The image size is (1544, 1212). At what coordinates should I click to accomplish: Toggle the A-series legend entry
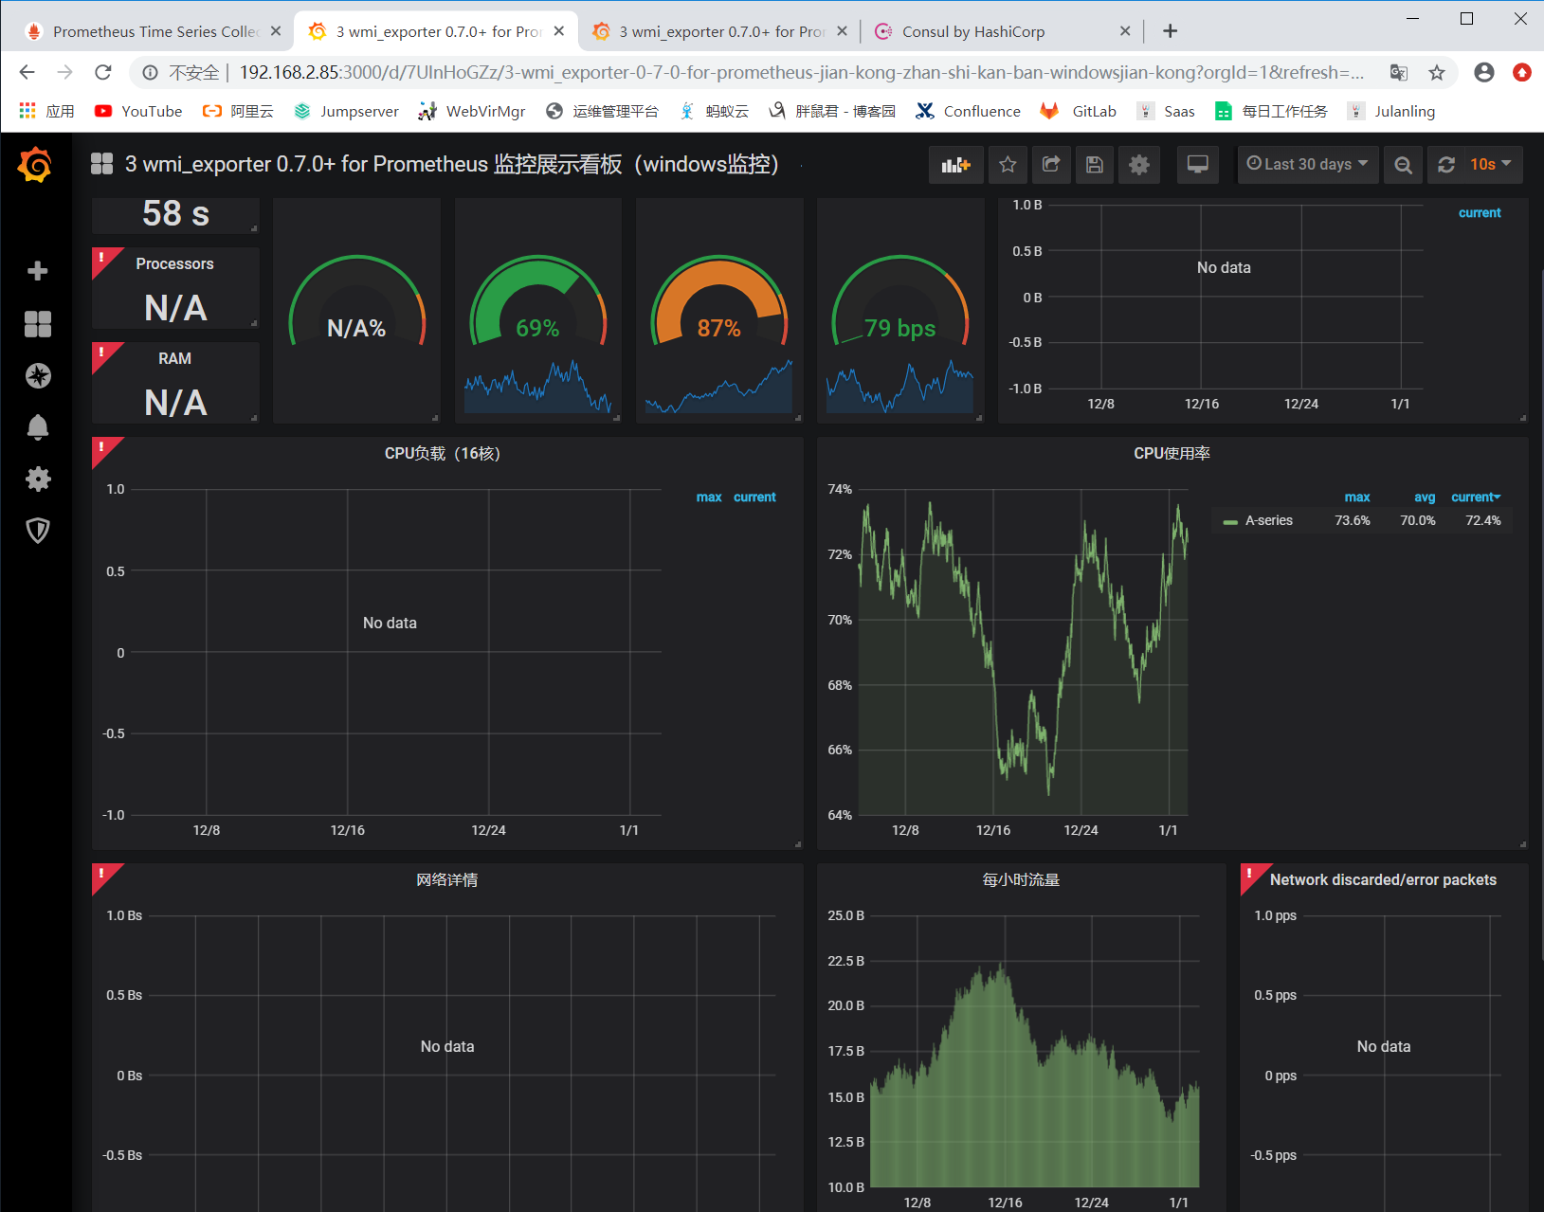(1269, 520)
